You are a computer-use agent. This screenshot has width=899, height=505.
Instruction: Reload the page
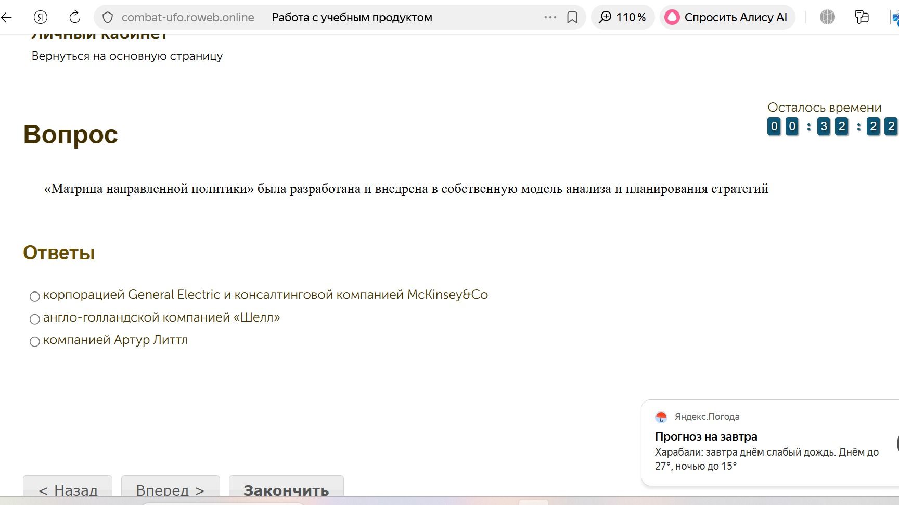(75, 17)
